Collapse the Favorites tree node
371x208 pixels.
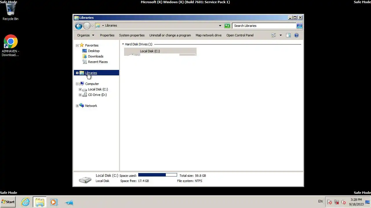[77, 45]
